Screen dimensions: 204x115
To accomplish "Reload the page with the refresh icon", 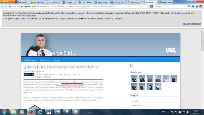I will click(x=147, y=6).
